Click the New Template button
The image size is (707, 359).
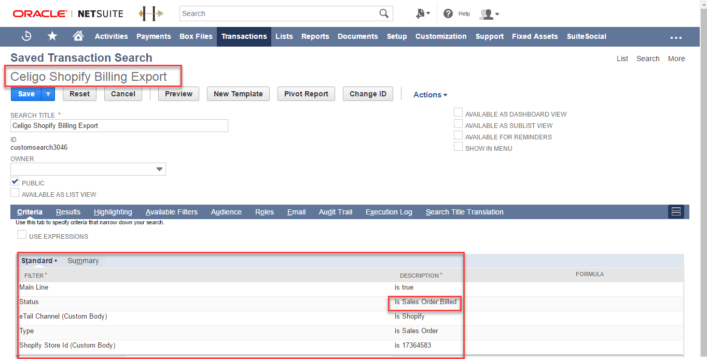pyautogui.click(x=239, y=94)
